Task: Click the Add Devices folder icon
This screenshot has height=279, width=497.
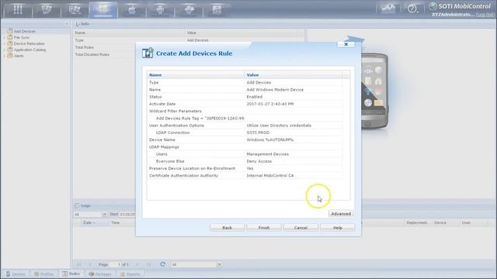Action: pos(10,31)
